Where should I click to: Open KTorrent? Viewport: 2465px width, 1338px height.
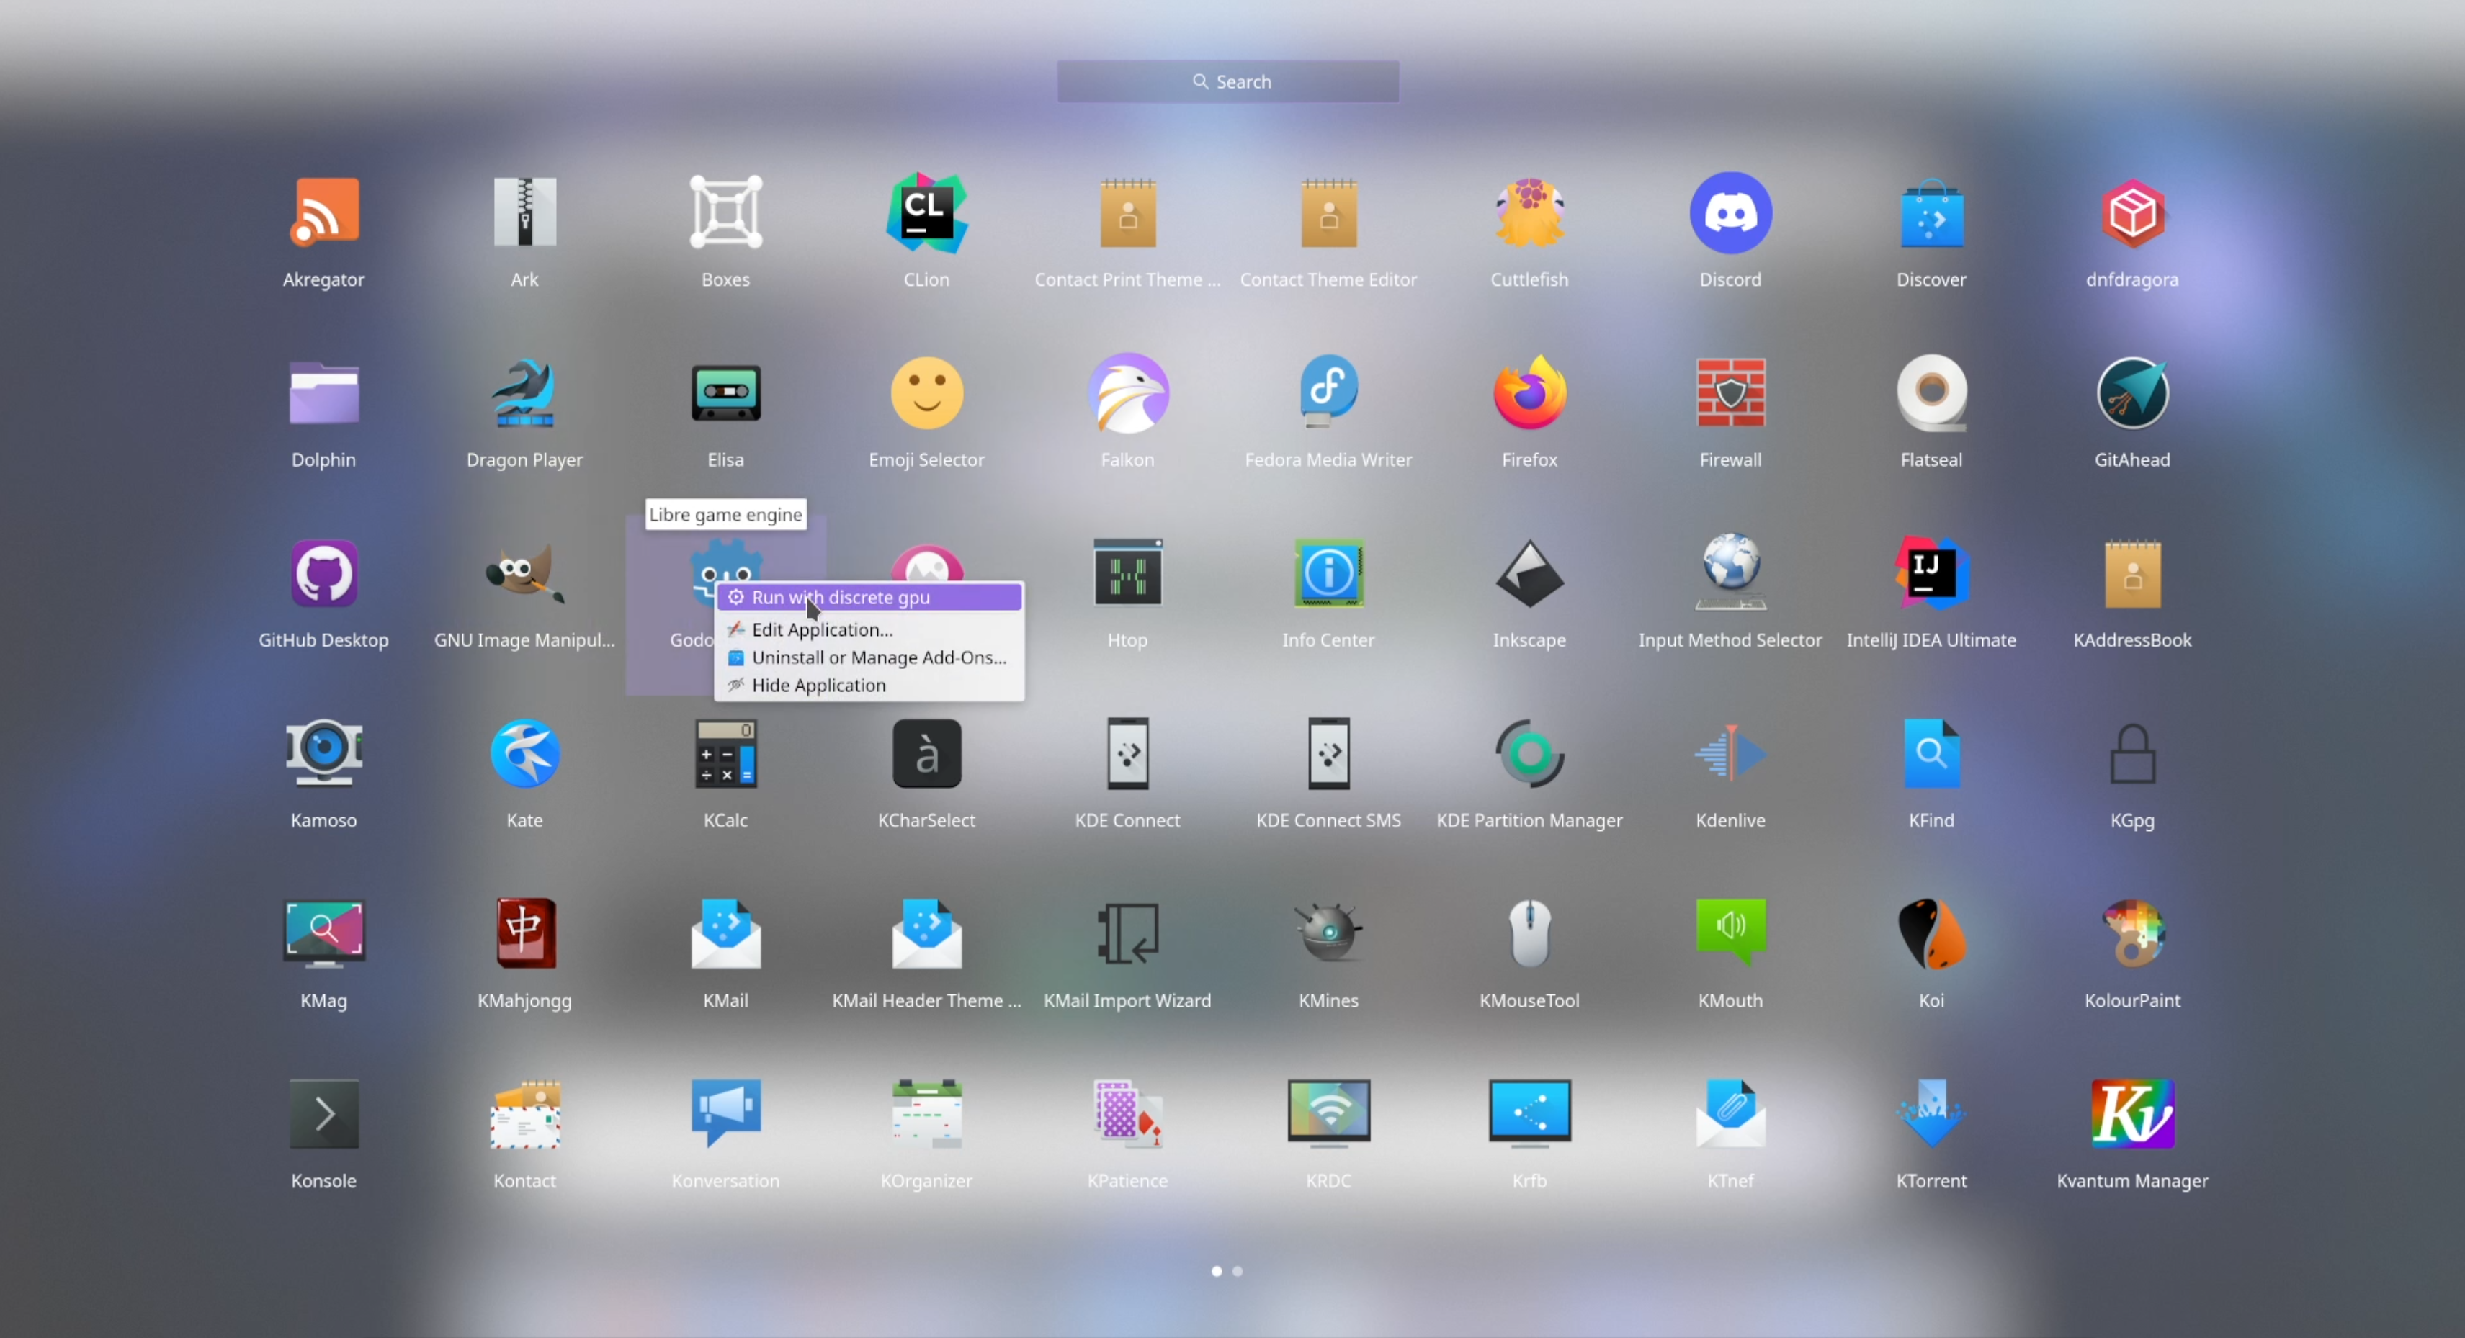tap(1931, 1114)
